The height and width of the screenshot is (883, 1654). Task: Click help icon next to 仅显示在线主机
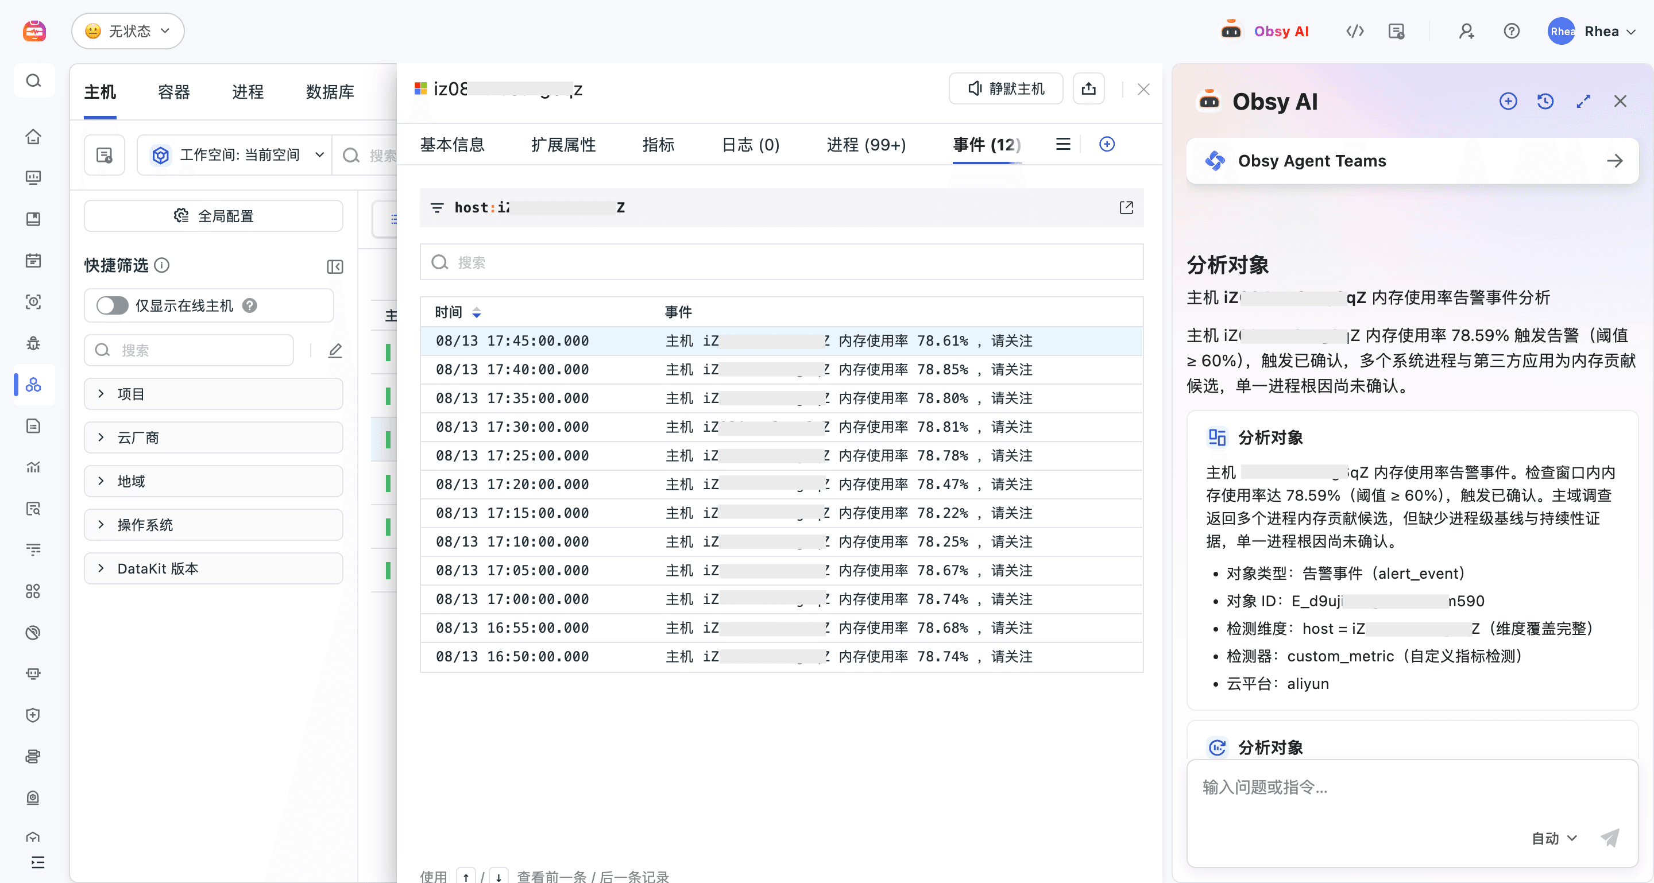pos(250,306)
